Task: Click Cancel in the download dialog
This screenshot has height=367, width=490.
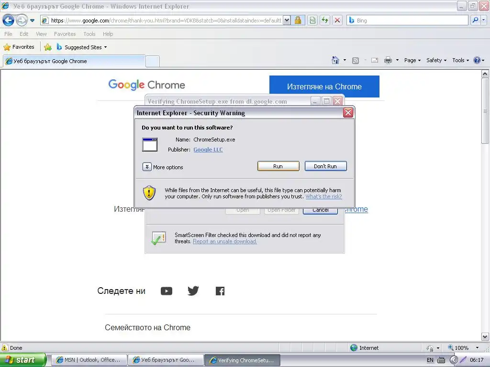Action: [x=320, y=210]
